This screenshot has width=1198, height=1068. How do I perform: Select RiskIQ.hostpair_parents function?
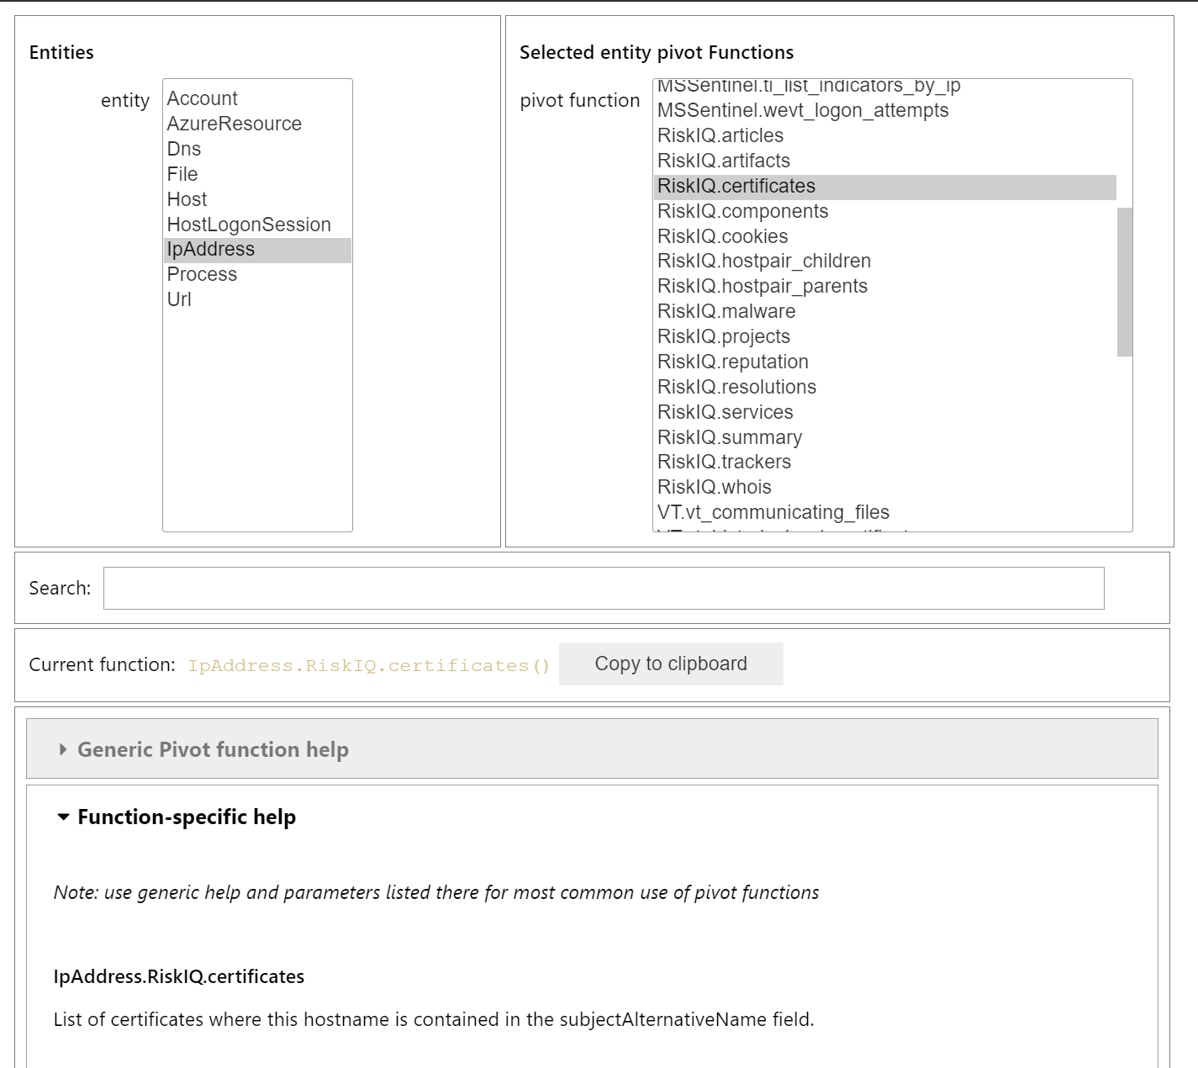[x=885, y=287]
